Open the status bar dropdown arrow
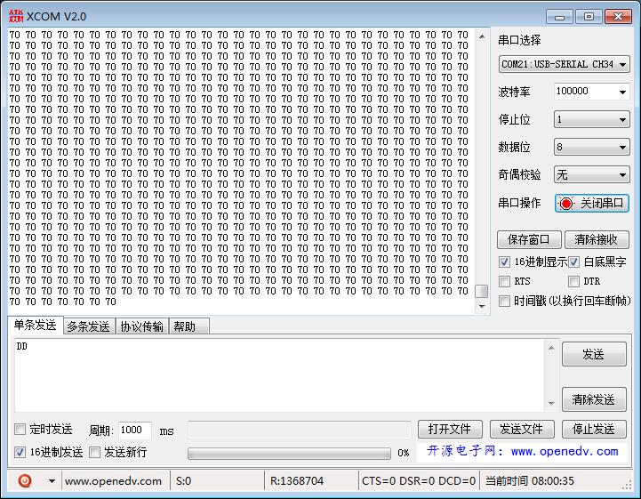Image resolution: width=641 pixels, height=499 pixels. (x=52, y=481)
